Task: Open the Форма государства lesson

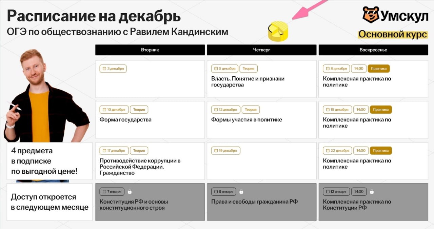Action: click(x=125, y=120)
